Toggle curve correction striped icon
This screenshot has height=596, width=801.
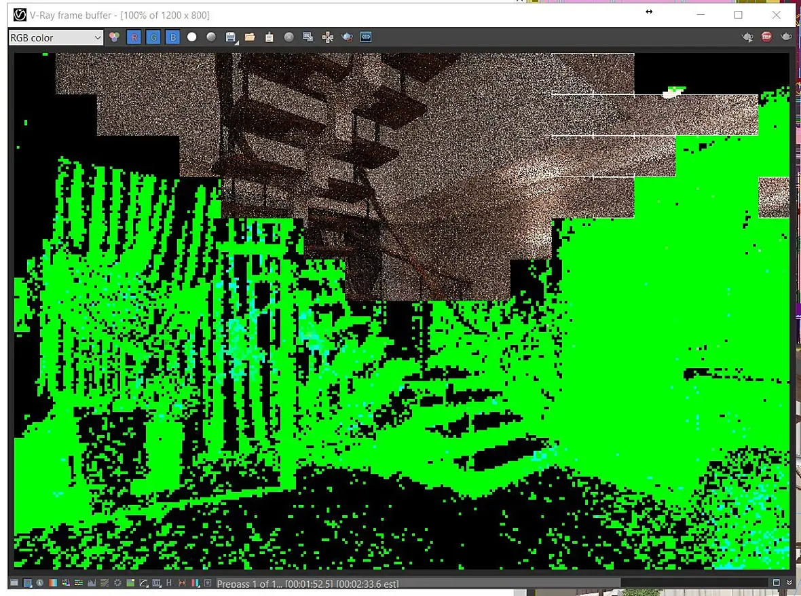coord(105,582)
